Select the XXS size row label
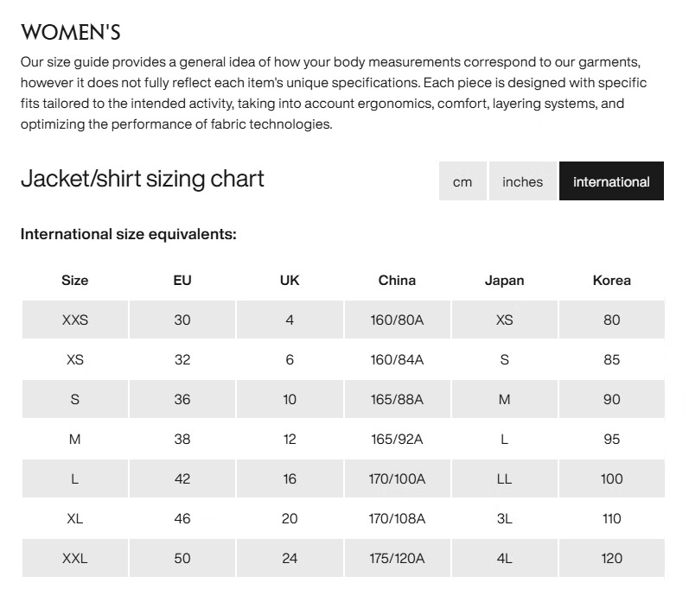 75,320
